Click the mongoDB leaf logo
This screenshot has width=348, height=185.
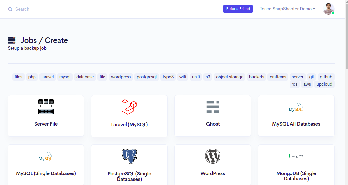click(x=296, y=156)
